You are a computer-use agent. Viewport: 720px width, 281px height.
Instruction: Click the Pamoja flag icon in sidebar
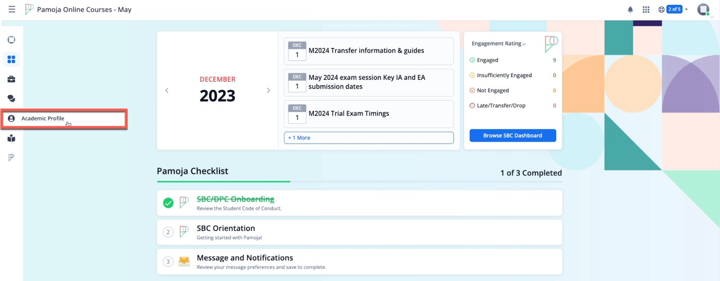11,157
